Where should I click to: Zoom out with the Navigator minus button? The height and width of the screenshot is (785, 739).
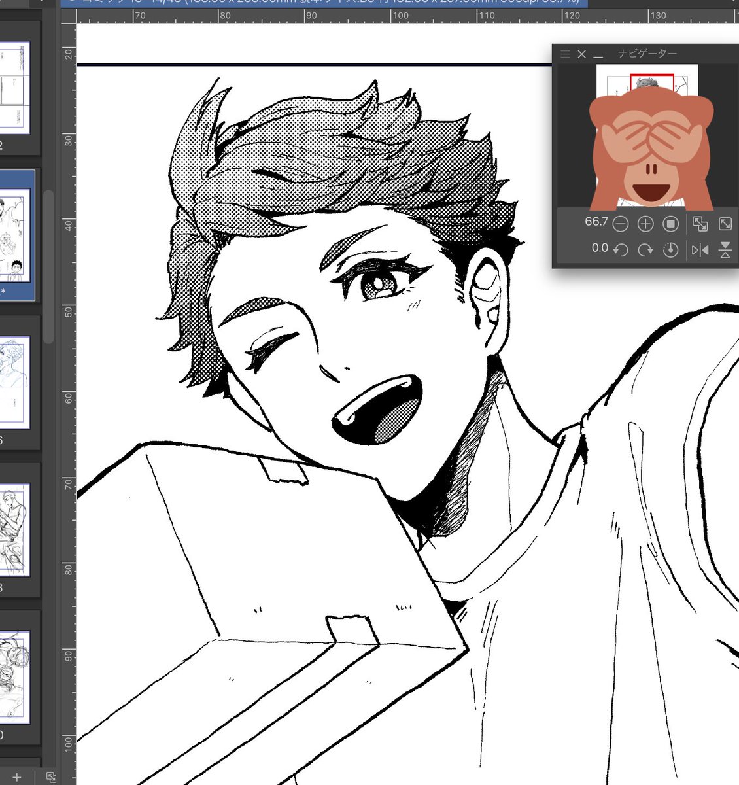point(621,224)
